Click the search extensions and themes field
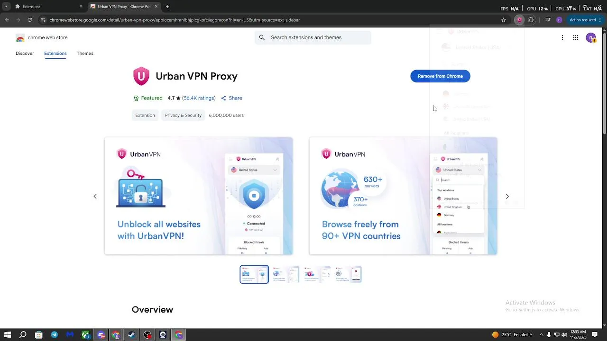607x341 pixels. click(313, 37)
